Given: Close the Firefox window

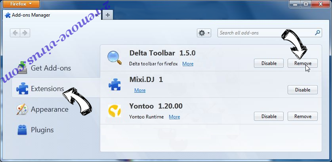Looking at the screenshot, I should point(321,4).
